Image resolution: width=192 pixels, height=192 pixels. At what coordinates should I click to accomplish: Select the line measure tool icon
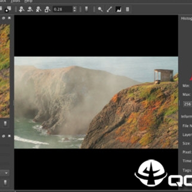(x=109, y=9)
